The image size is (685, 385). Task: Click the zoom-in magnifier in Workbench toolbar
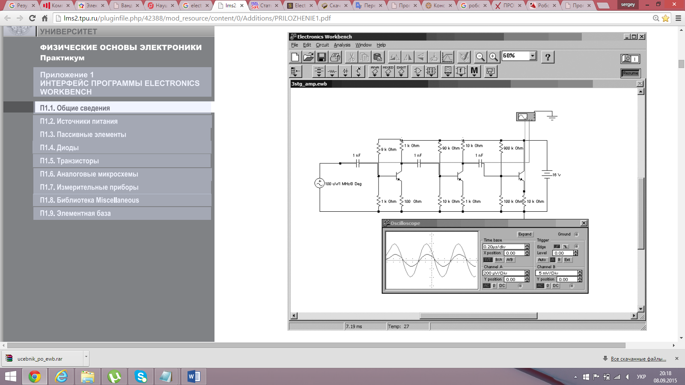point(493,57)
